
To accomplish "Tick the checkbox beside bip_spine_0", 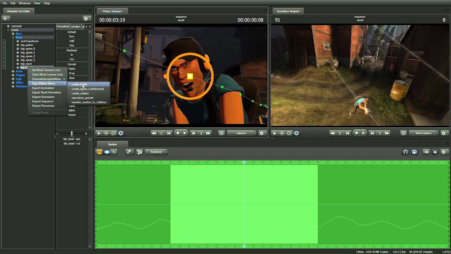I will point(4,49).
